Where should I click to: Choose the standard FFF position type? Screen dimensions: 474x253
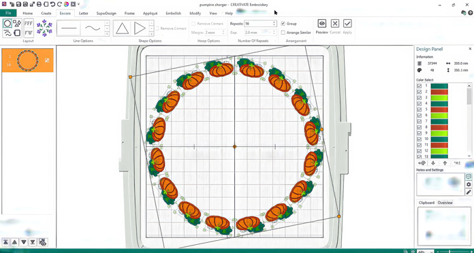(x=29, y=23)
